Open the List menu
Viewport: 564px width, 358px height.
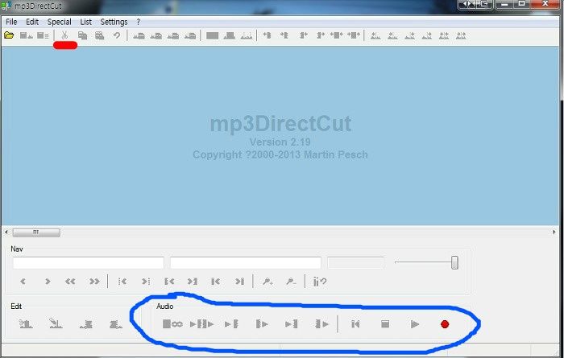point(85,22)
